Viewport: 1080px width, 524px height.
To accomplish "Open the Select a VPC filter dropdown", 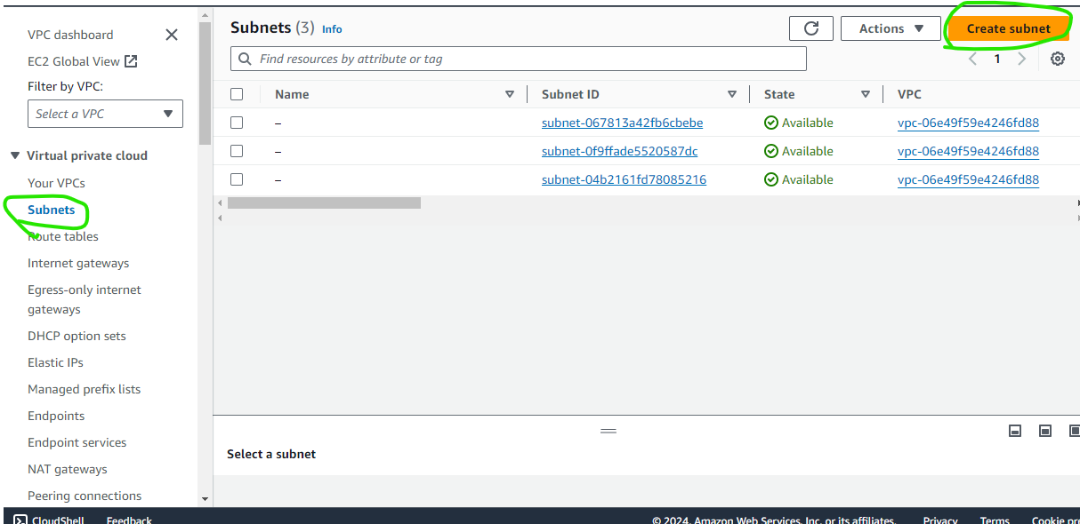I will 105,114.
